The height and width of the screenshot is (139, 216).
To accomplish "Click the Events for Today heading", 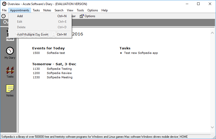I will click(x=48, y=48).
